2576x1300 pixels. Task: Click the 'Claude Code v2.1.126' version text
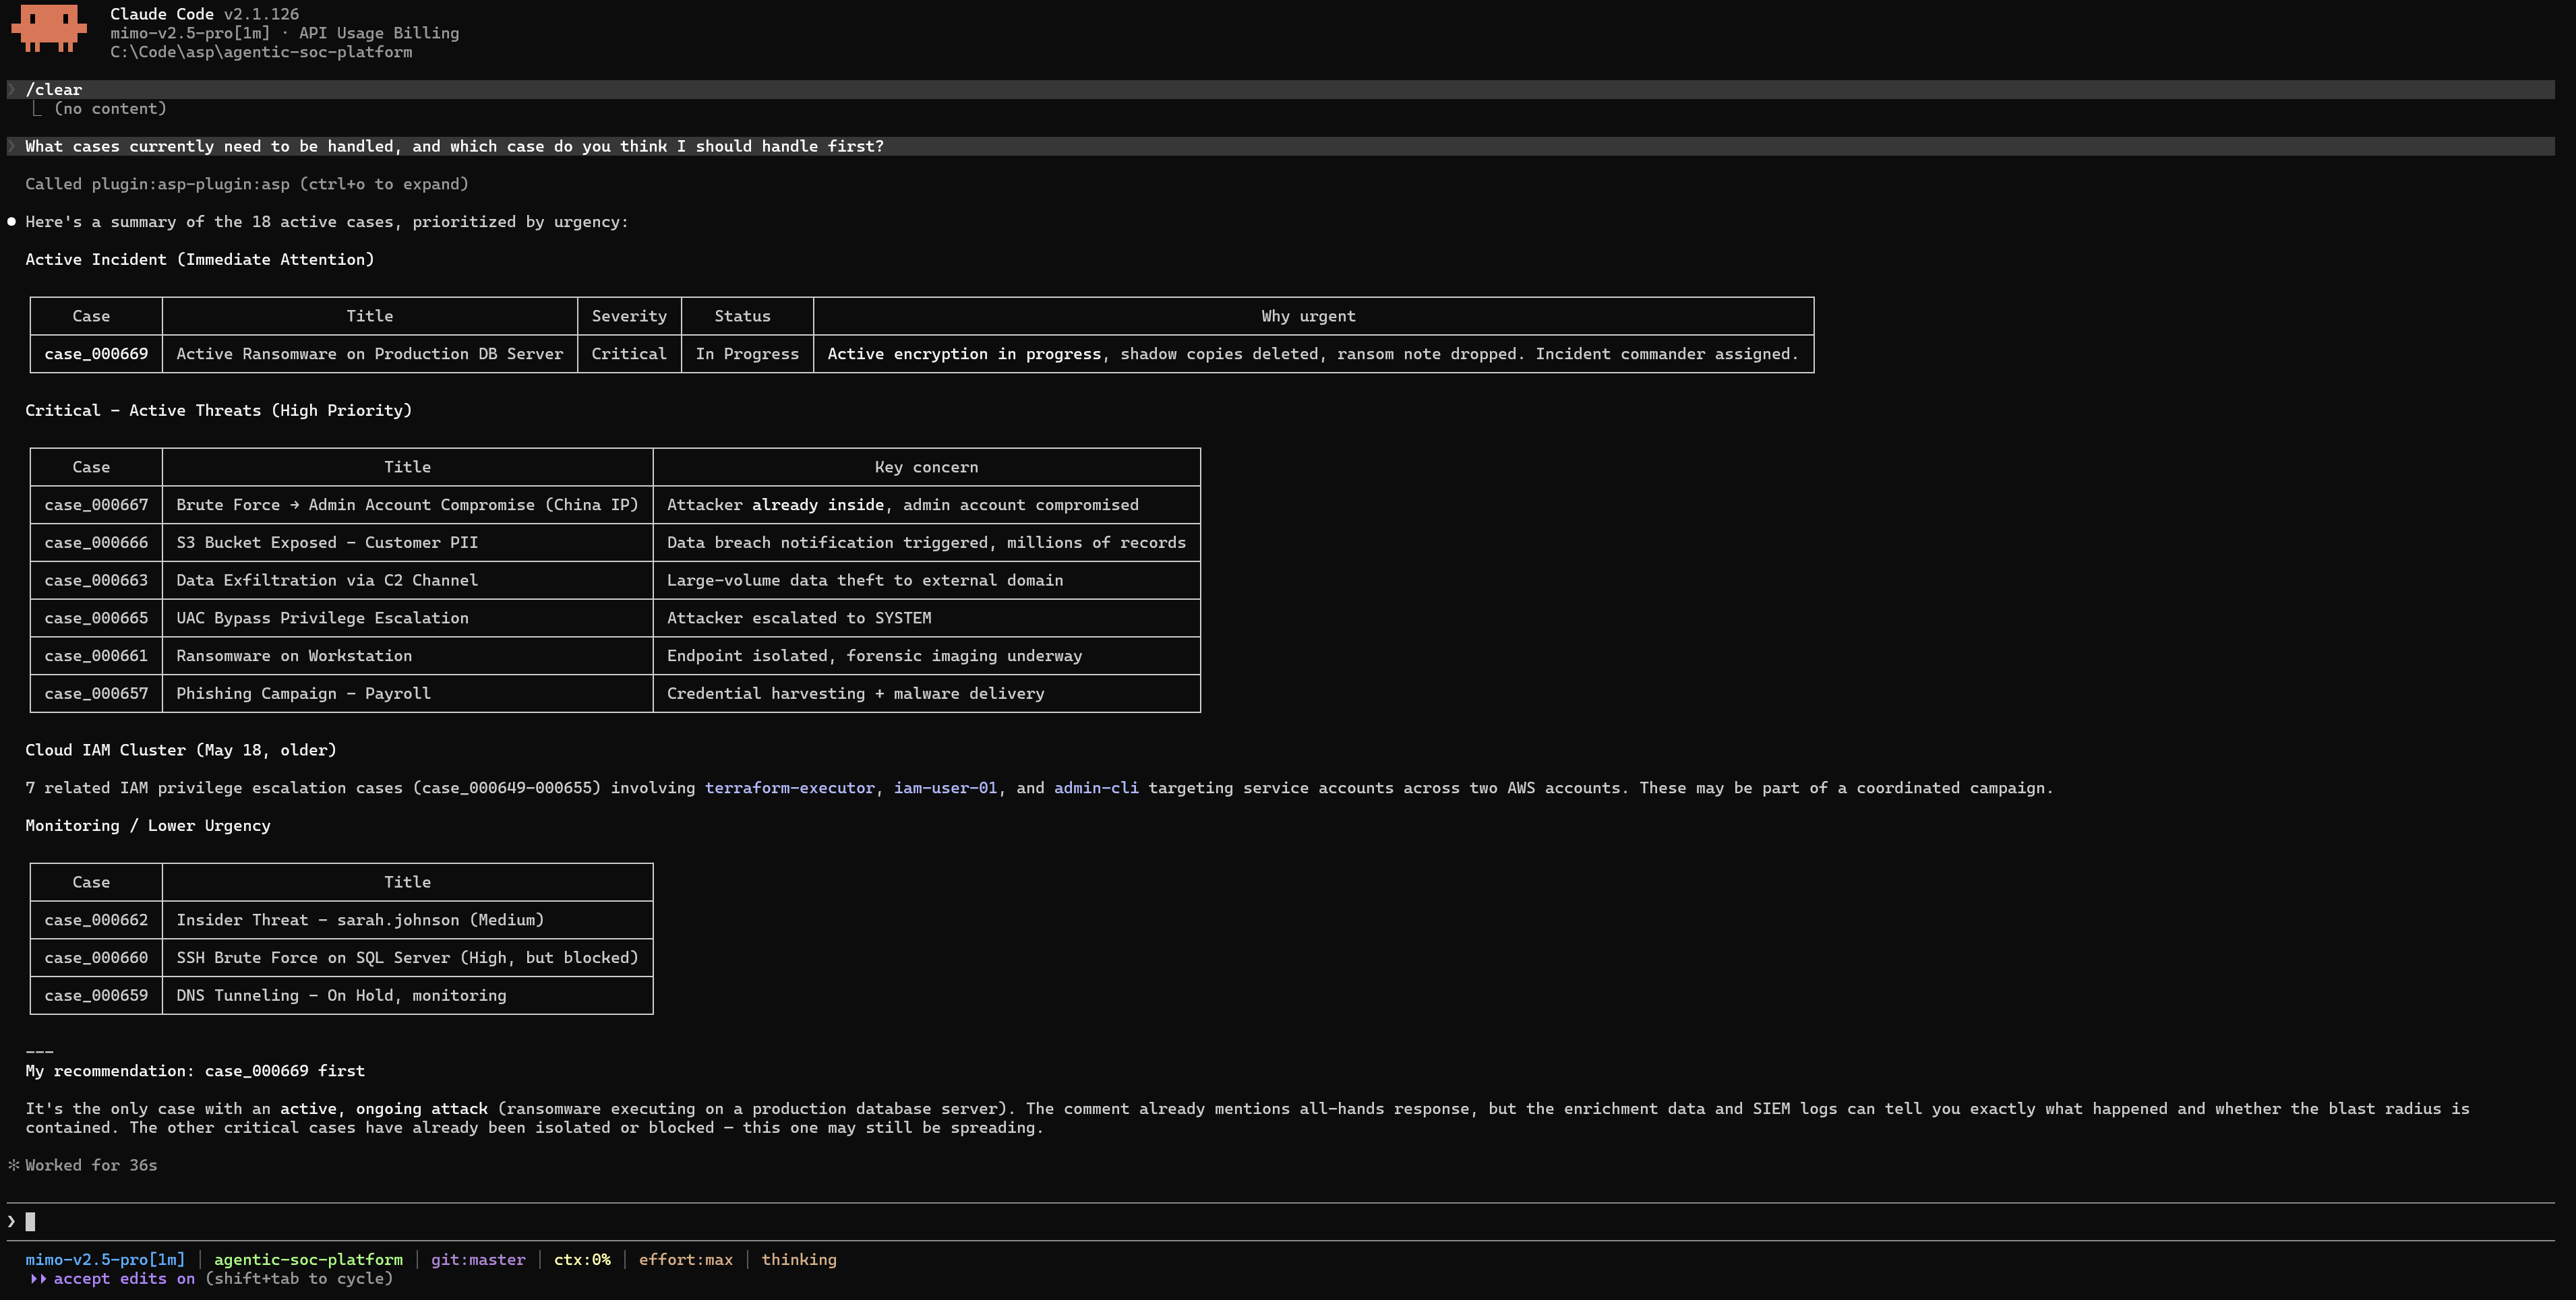click(204, 14)
